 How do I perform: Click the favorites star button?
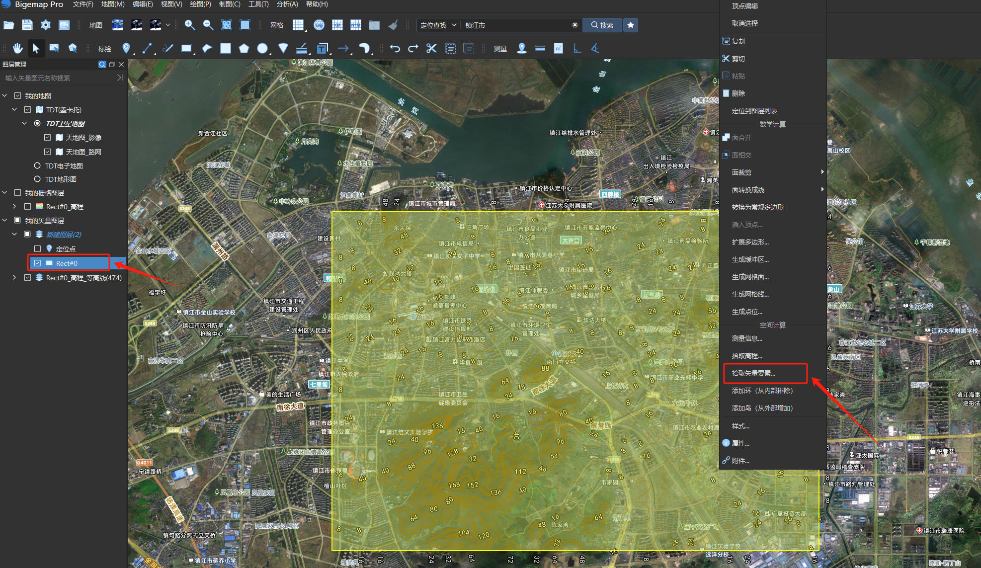631,25
